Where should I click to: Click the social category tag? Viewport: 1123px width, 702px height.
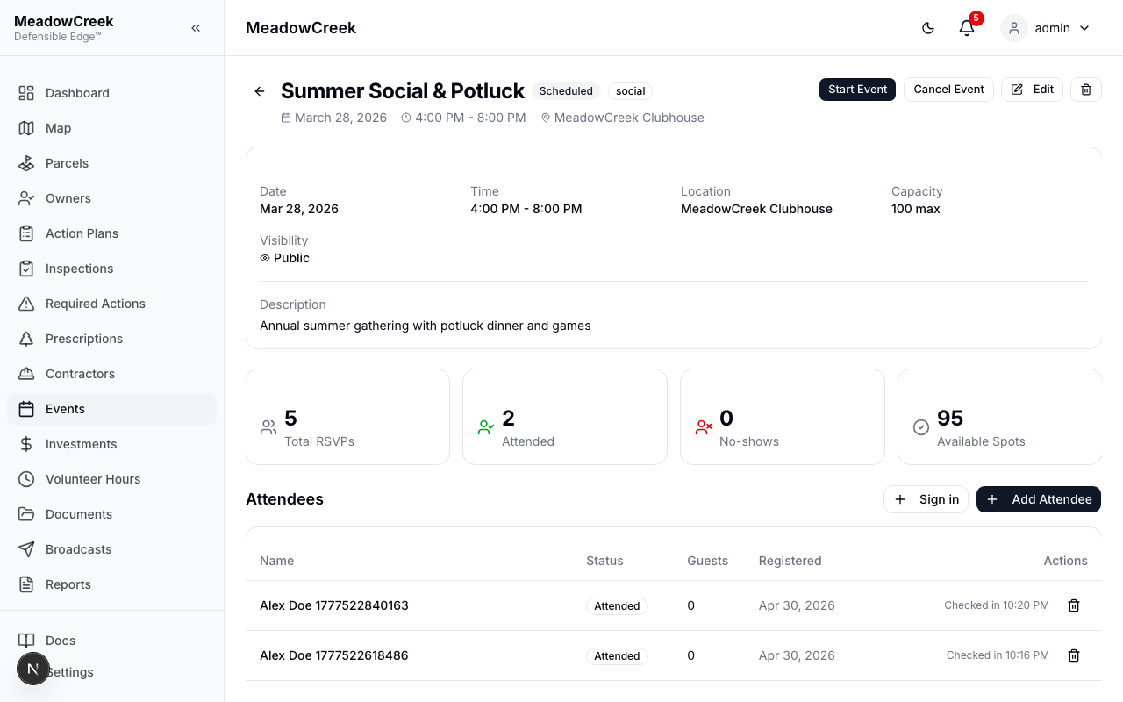630,91
